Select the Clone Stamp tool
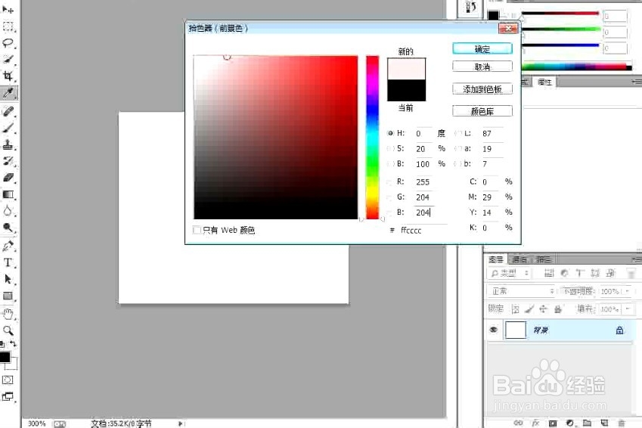This screenshot has width=642, height=428. click(x=8, y=144)
